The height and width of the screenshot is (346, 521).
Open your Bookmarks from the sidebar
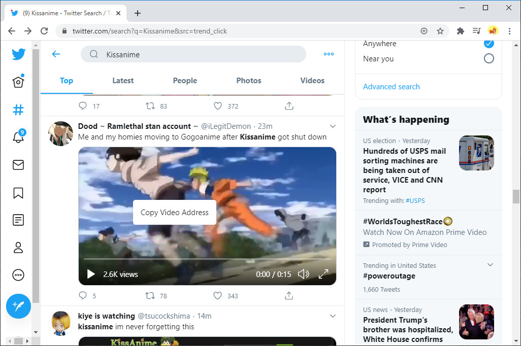pos(18,193)
